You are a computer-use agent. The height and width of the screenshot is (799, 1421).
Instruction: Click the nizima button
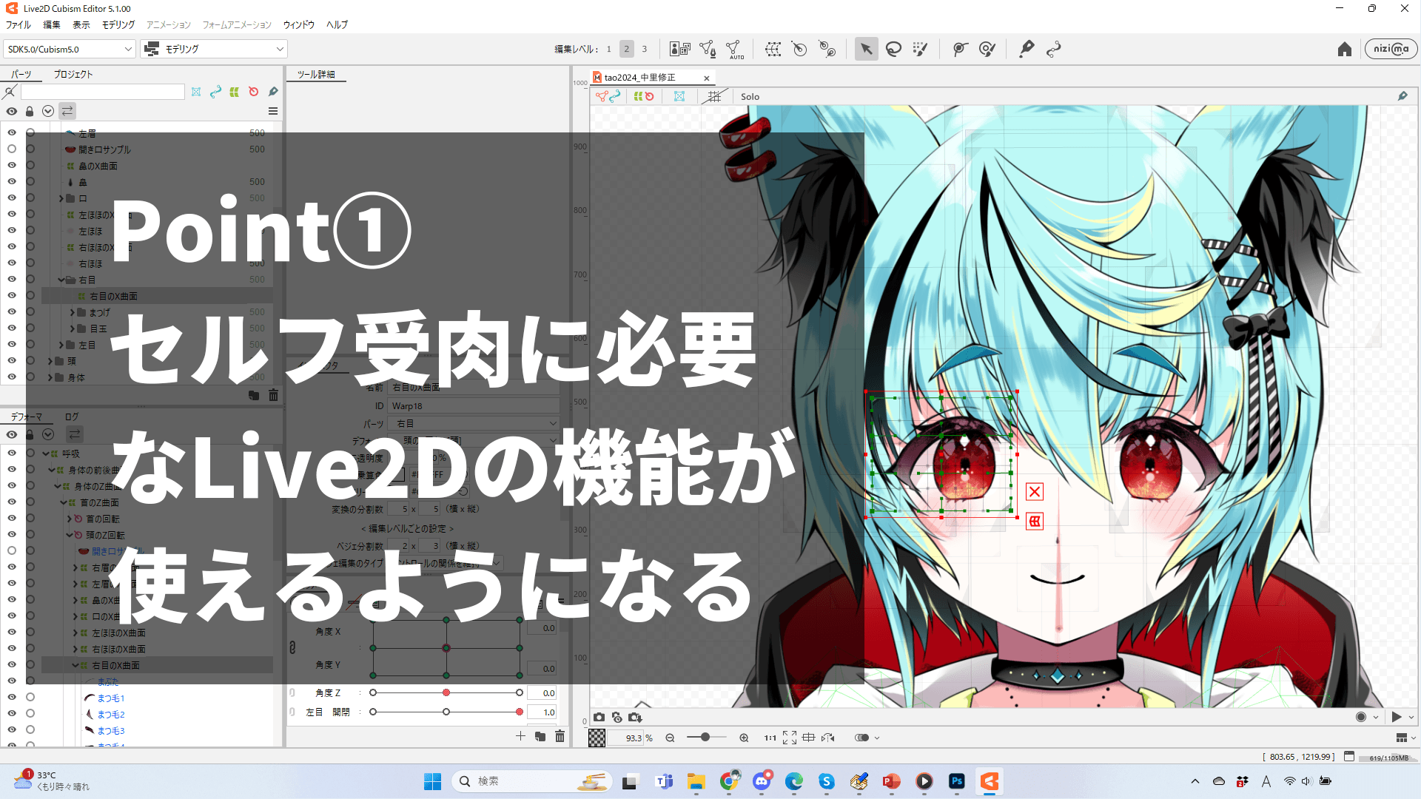[x=1391, y=49]
